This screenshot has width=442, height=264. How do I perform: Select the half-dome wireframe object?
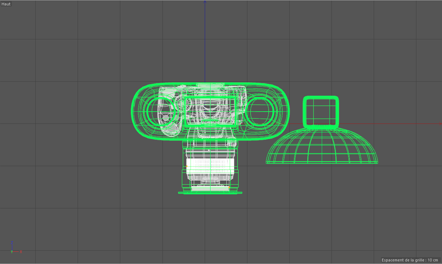pyautogui.click(x=321, y=146)
